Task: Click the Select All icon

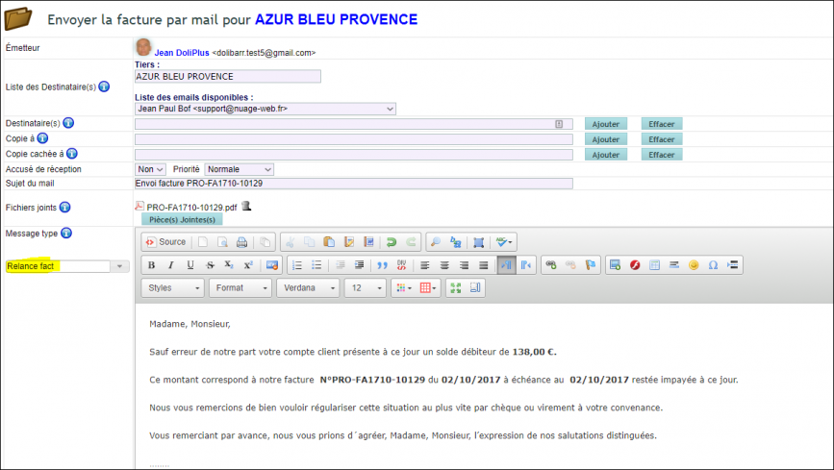Action: point(478,242)
